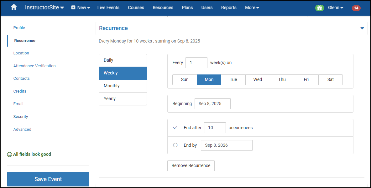The image size is (371, 188).
Task: Open the Courses menu item
Action: click(x=136, y=8)
